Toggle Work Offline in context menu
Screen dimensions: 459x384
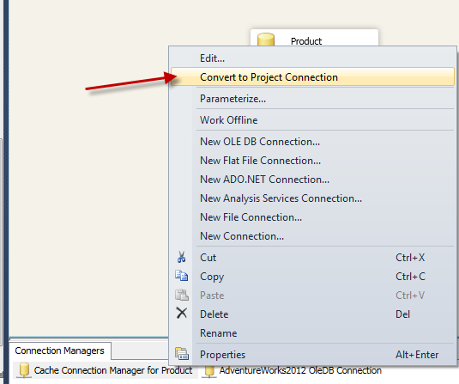click(x=312, y=120)
